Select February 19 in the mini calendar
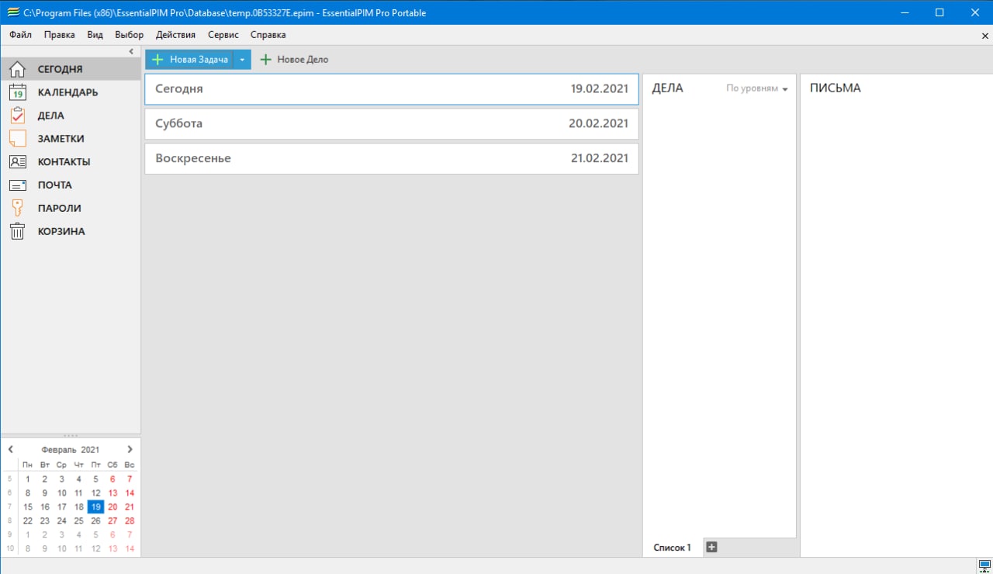This screenshot has width=993, height=574. pos(95,507)
